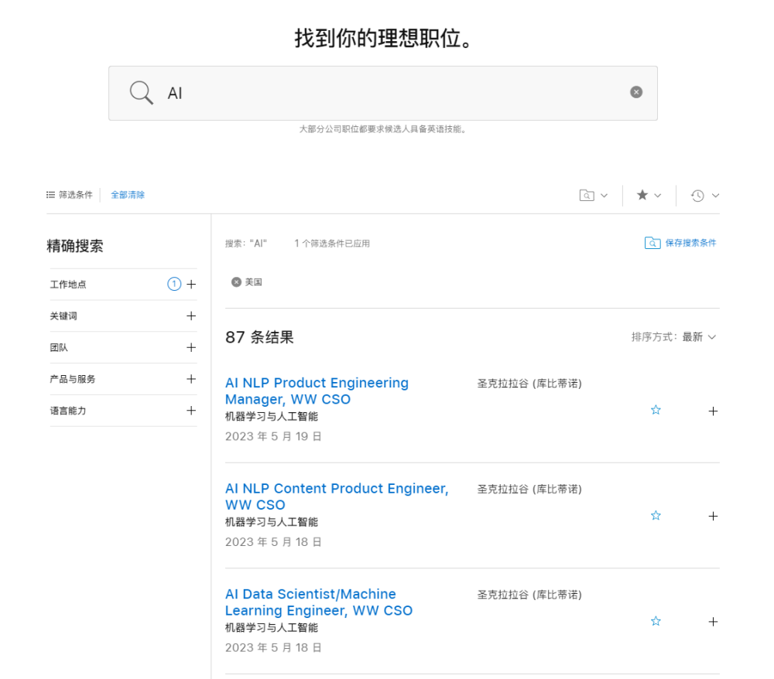Clear the AI search text
The height and width of the screenshot is (679, 774).
point(636,92)
